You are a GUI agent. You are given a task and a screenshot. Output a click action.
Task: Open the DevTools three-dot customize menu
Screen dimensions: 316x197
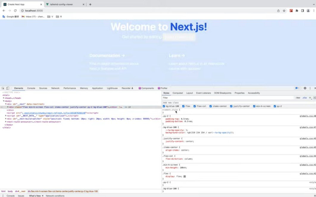(x=310, y=88)
